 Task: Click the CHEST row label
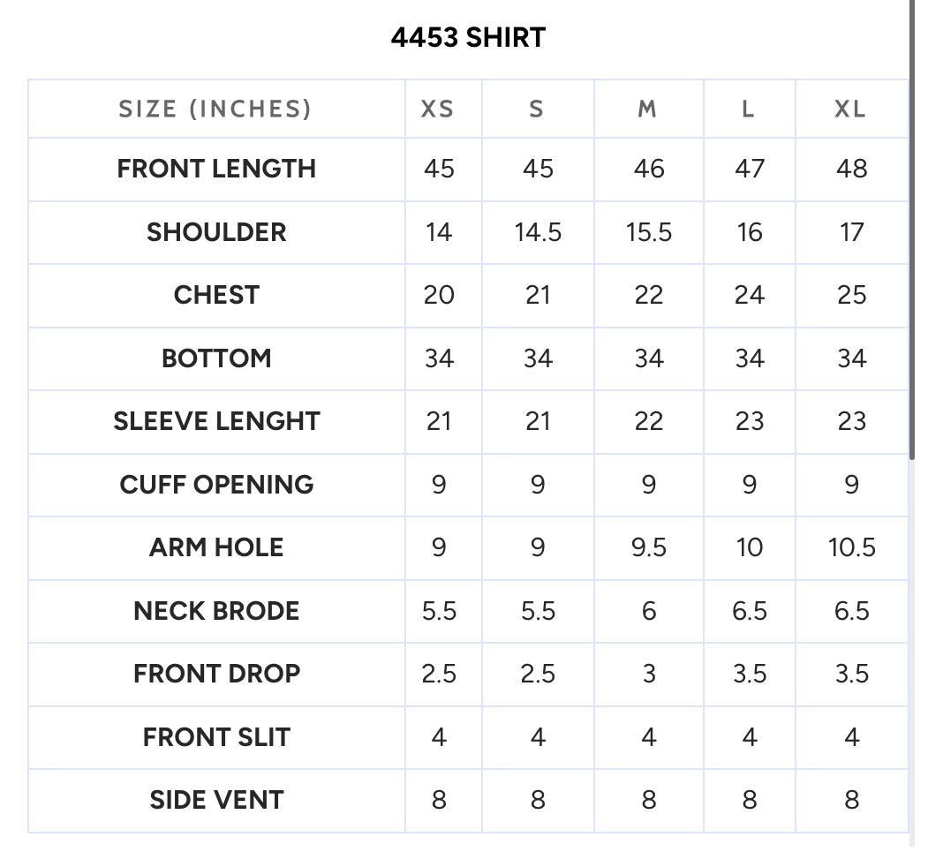(216, 295)
